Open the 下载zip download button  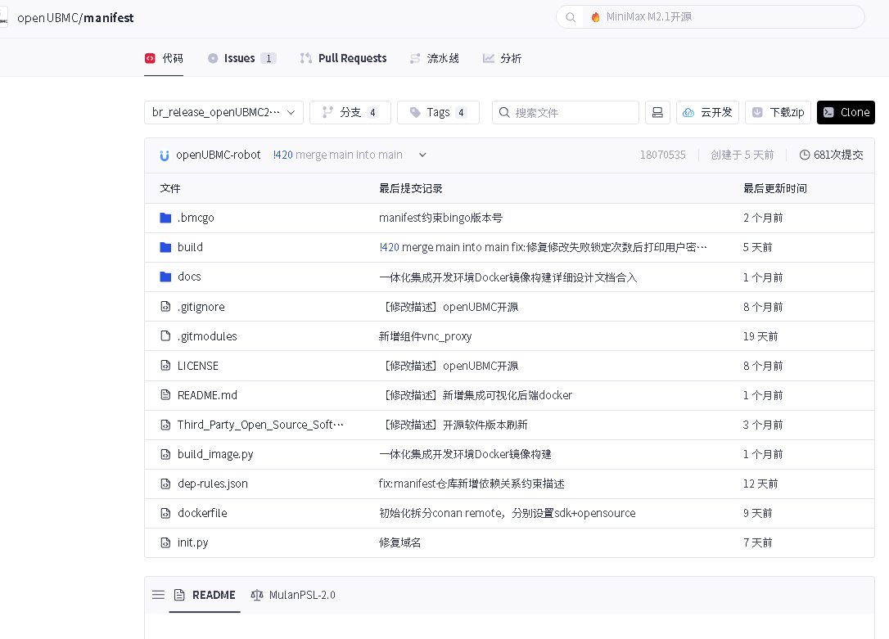click(x=778, y=112)
